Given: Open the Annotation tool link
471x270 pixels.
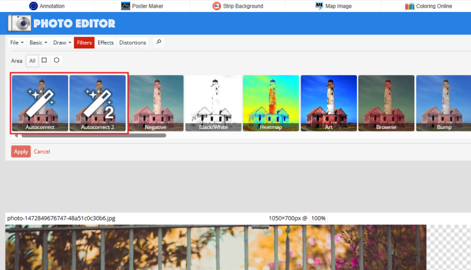Looking at the screenshot, I should click(47, 6).
